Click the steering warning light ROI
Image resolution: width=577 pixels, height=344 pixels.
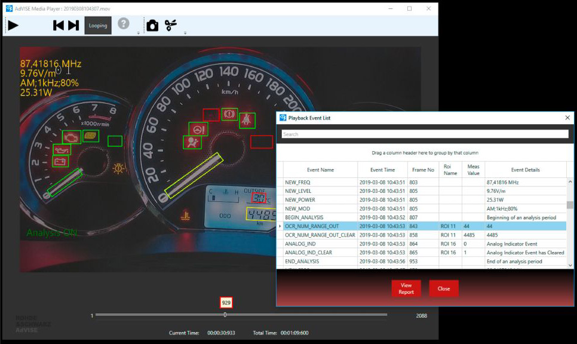click(198, 130)
